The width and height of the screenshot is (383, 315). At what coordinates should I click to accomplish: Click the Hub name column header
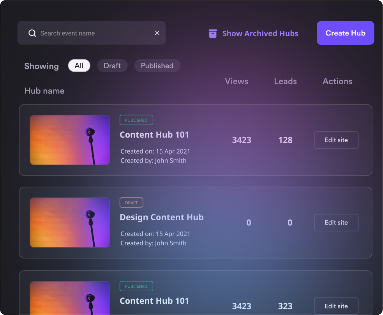click(44, 91)
